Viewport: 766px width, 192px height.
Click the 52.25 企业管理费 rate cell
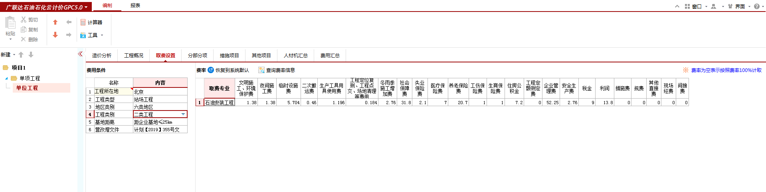click(x=551, y=103)
